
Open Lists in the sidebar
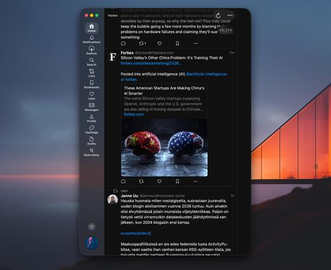point(92,73)
